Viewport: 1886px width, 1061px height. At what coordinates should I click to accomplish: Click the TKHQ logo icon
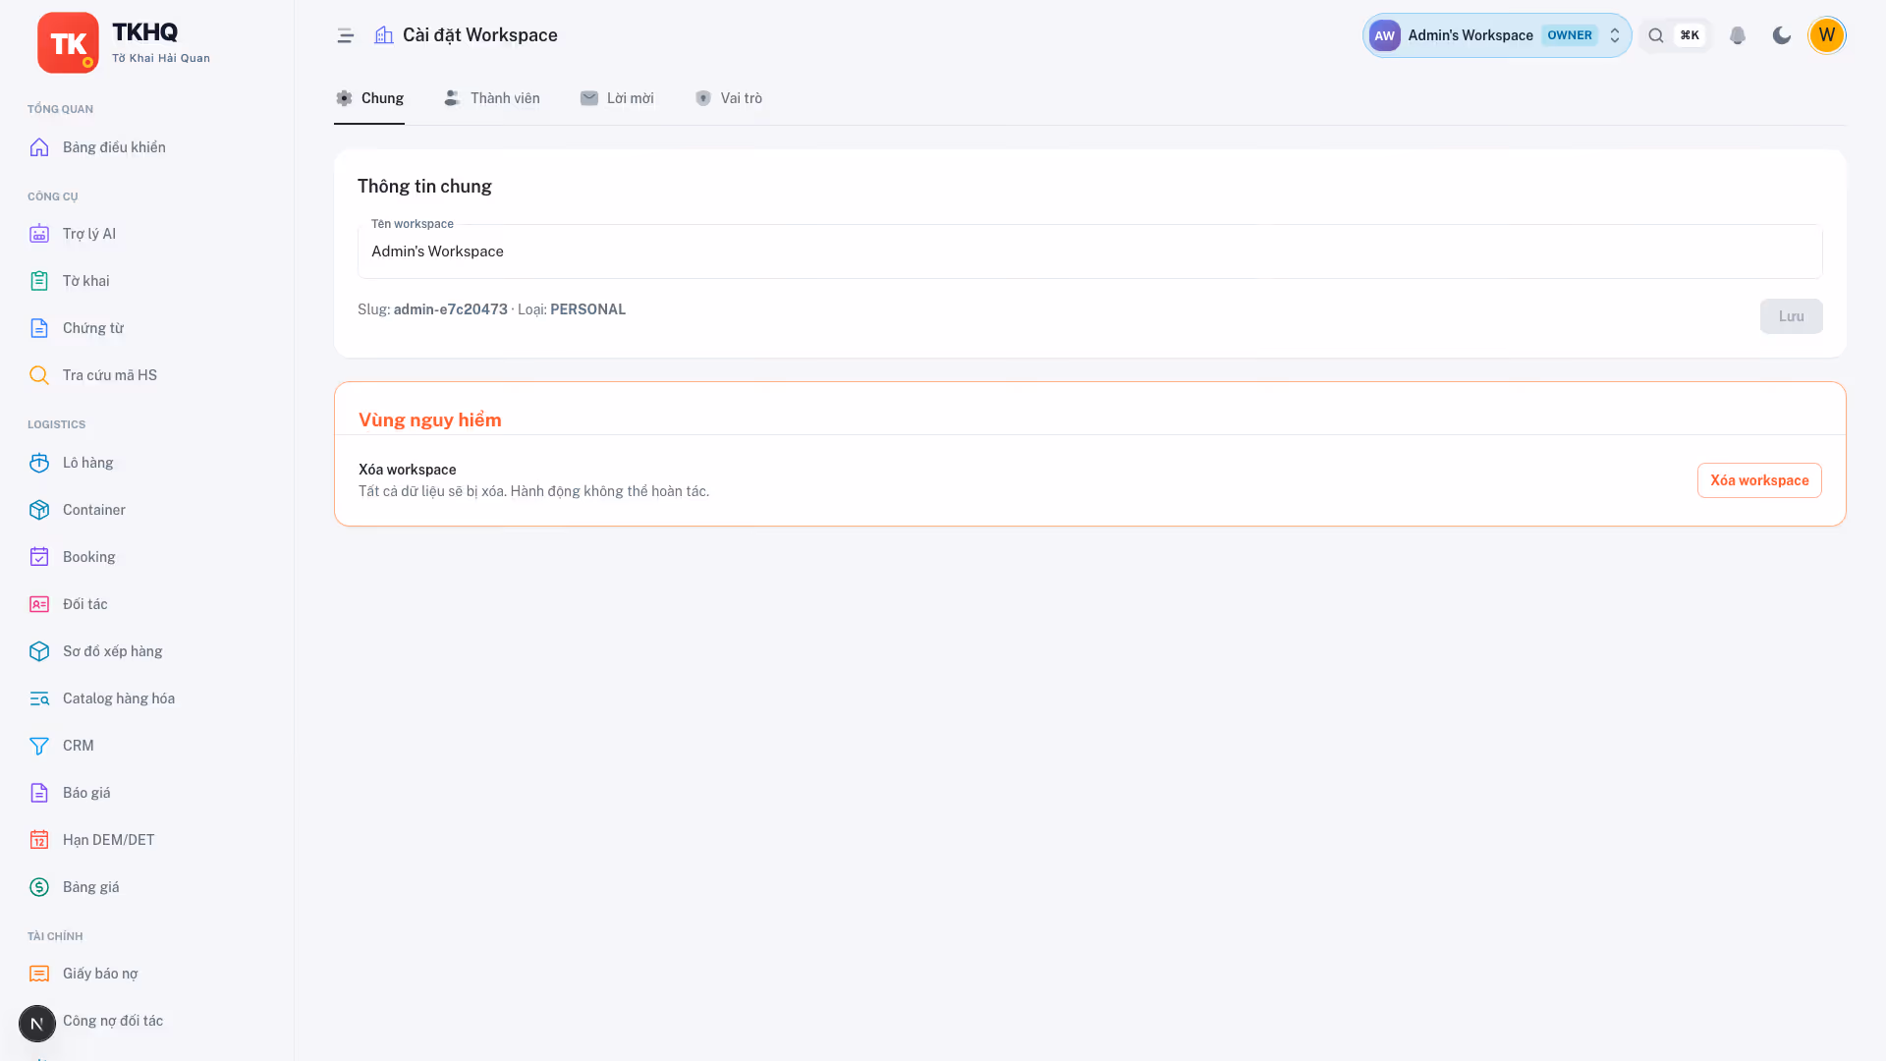pos(68,43)
